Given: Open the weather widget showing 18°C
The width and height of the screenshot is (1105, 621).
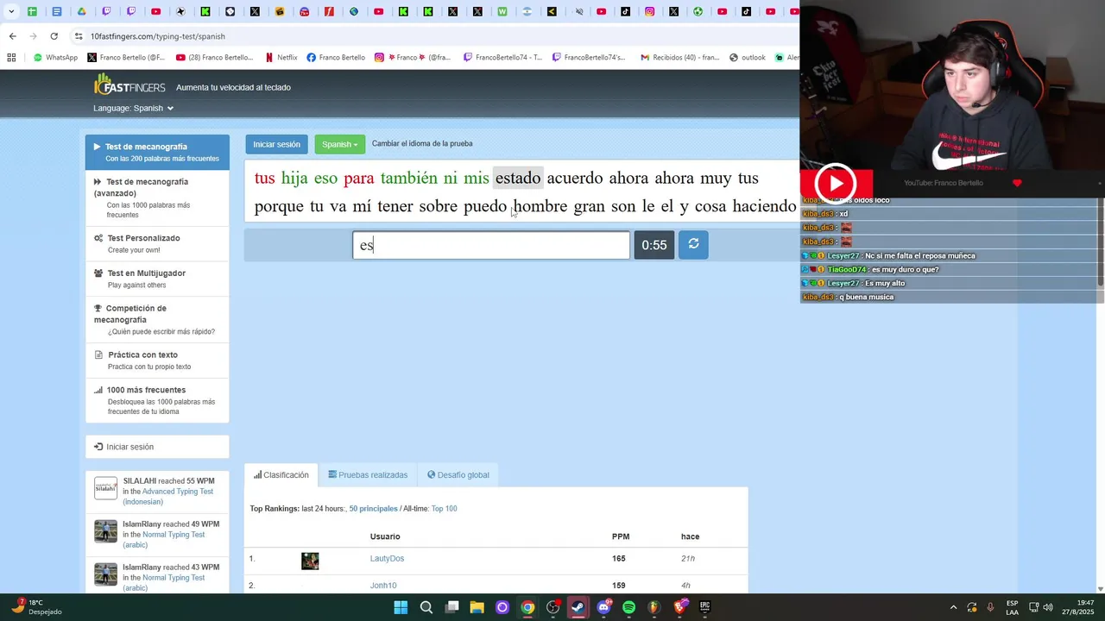Looking at the screenshot, I should click(37, 607).
